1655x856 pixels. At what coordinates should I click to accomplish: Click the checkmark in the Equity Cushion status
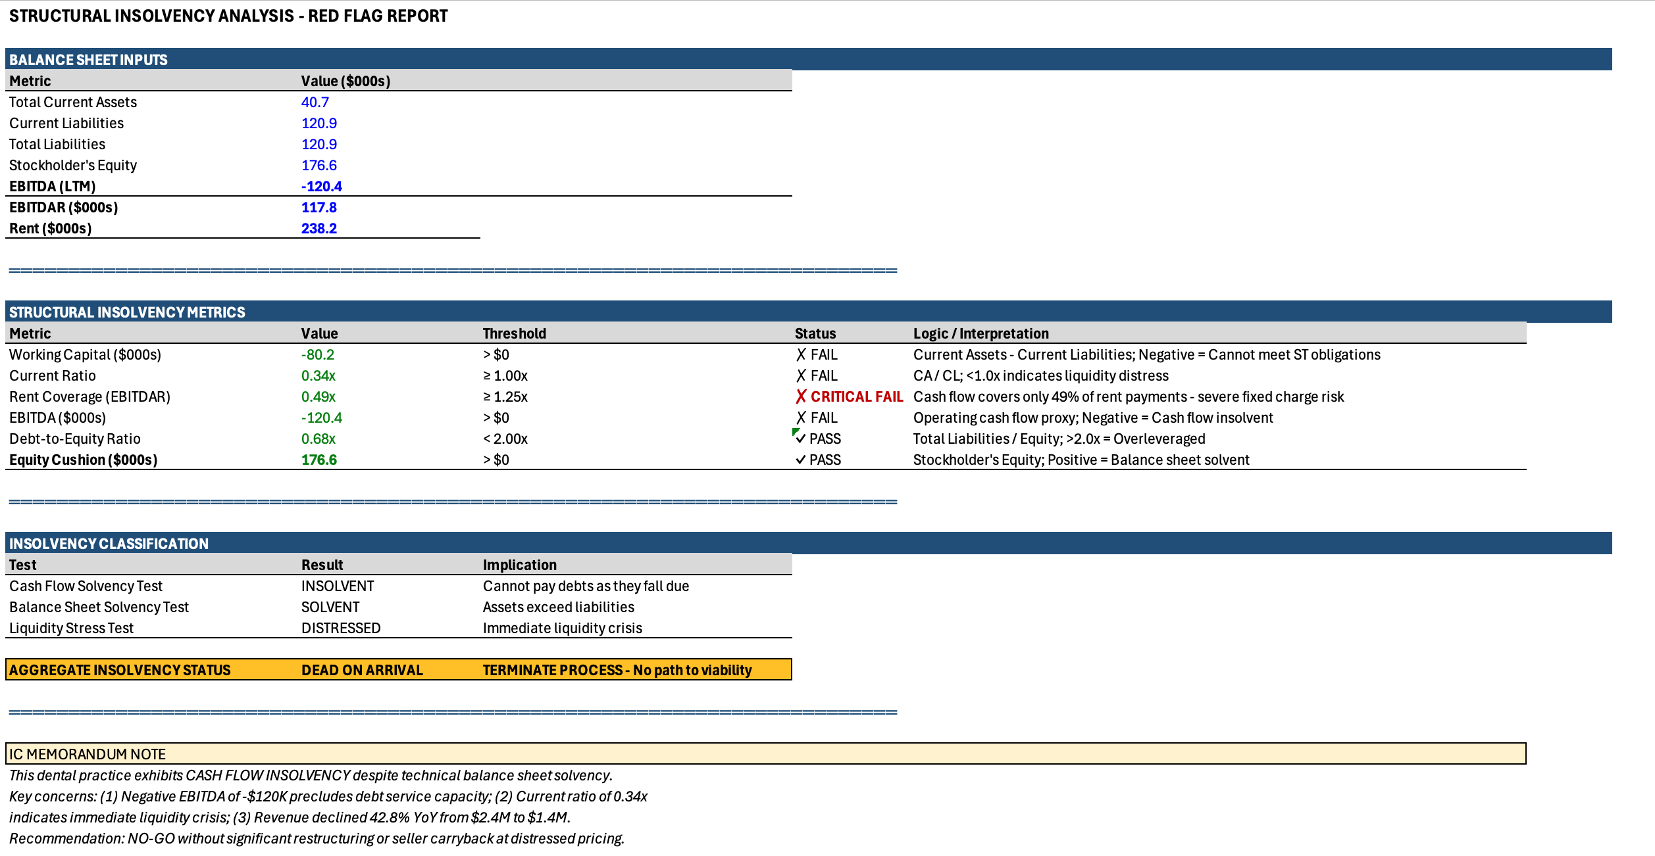(800, 460)
